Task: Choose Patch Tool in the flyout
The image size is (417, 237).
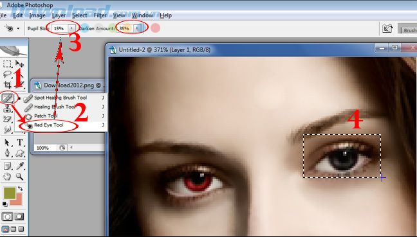Action: [x=46, y=116]
